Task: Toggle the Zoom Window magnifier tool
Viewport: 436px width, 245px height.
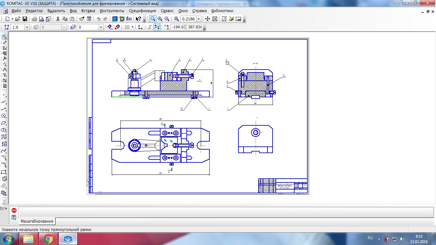Action: 153,19
